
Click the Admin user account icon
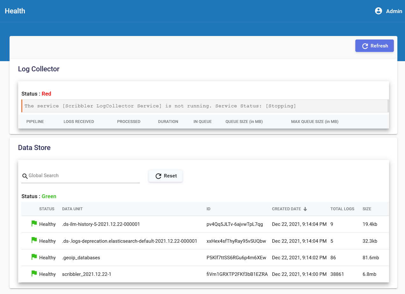(378, 11)
